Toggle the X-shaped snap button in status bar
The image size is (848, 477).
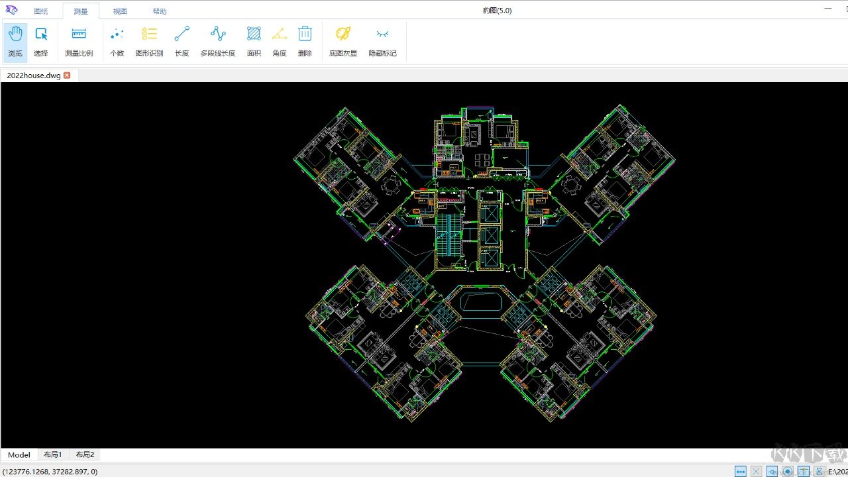(x=756, y=472)
